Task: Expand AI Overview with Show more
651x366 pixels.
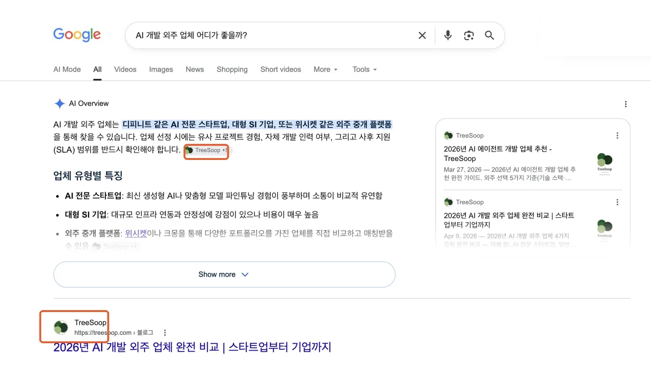Action: [x=224, y=274]
